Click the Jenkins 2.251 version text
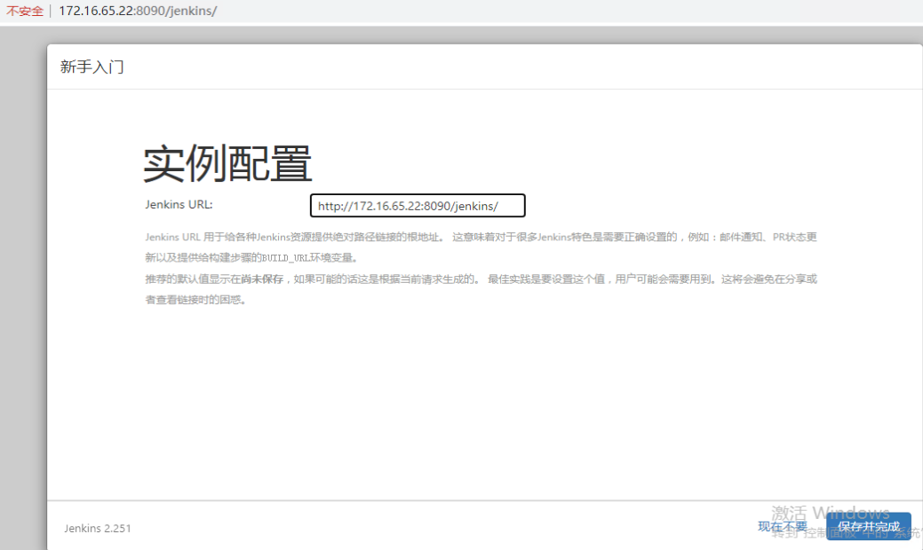 [x=98, y=528]
